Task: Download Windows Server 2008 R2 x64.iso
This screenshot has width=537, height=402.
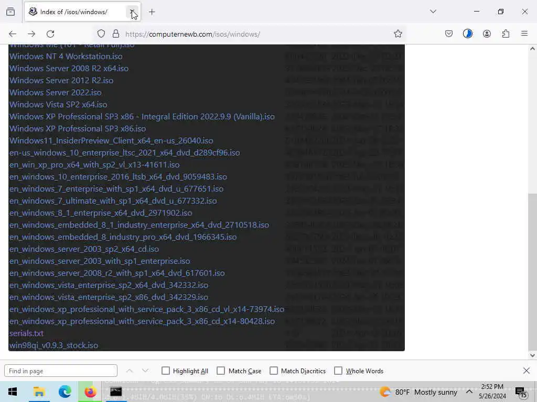Action: pyautogui.click(x=69, y=69)
